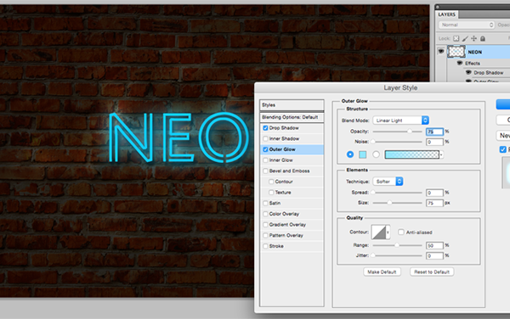This screenshot has width=510, height=319.
Task: Adjust the Jitter slider handle
Action: pos(373,255)
